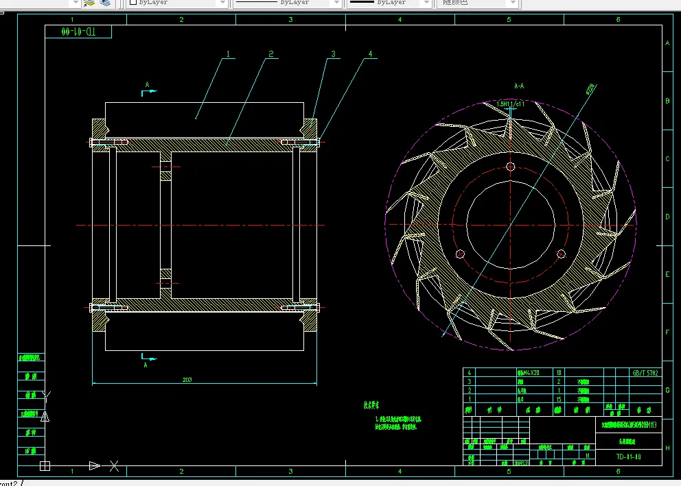Select the 203 dimension text

click(187, 379)
